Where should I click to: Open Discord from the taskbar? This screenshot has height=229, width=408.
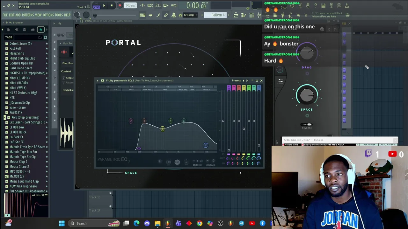(147, 223)
